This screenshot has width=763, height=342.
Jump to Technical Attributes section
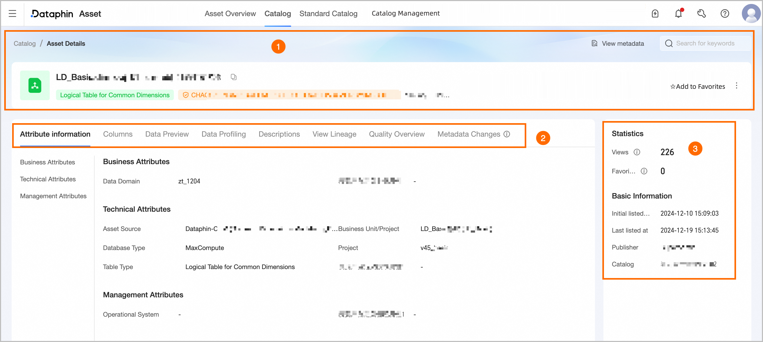48,179
